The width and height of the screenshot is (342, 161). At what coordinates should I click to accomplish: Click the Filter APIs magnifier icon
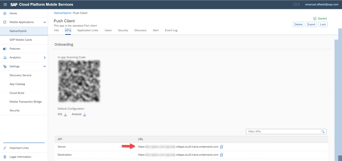323,132
